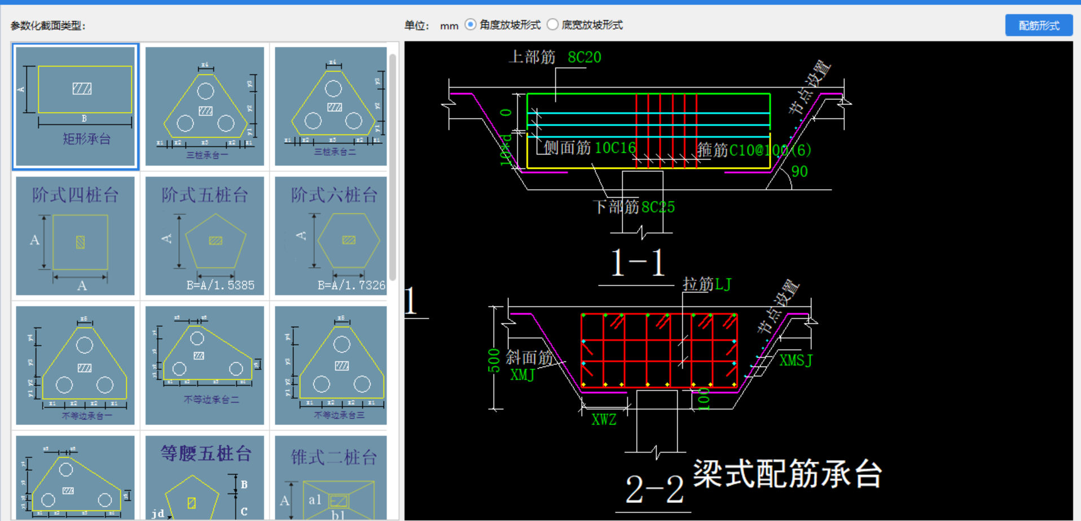Click the 1-1 section label

click(x=638, y=262)
